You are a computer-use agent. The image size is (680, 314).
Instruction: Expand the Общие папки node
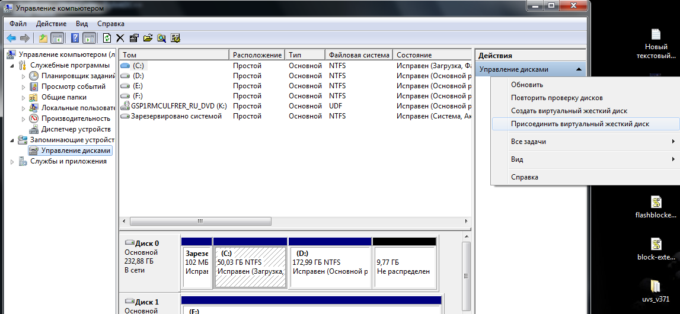(x=24, y=97)
